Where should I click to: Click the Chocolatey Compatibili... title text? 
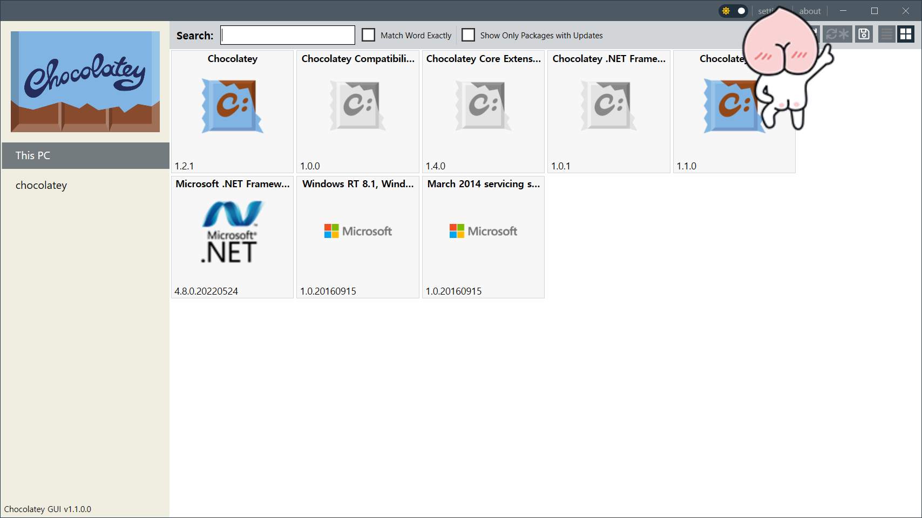pyautogui.click(x=358, y=59)
